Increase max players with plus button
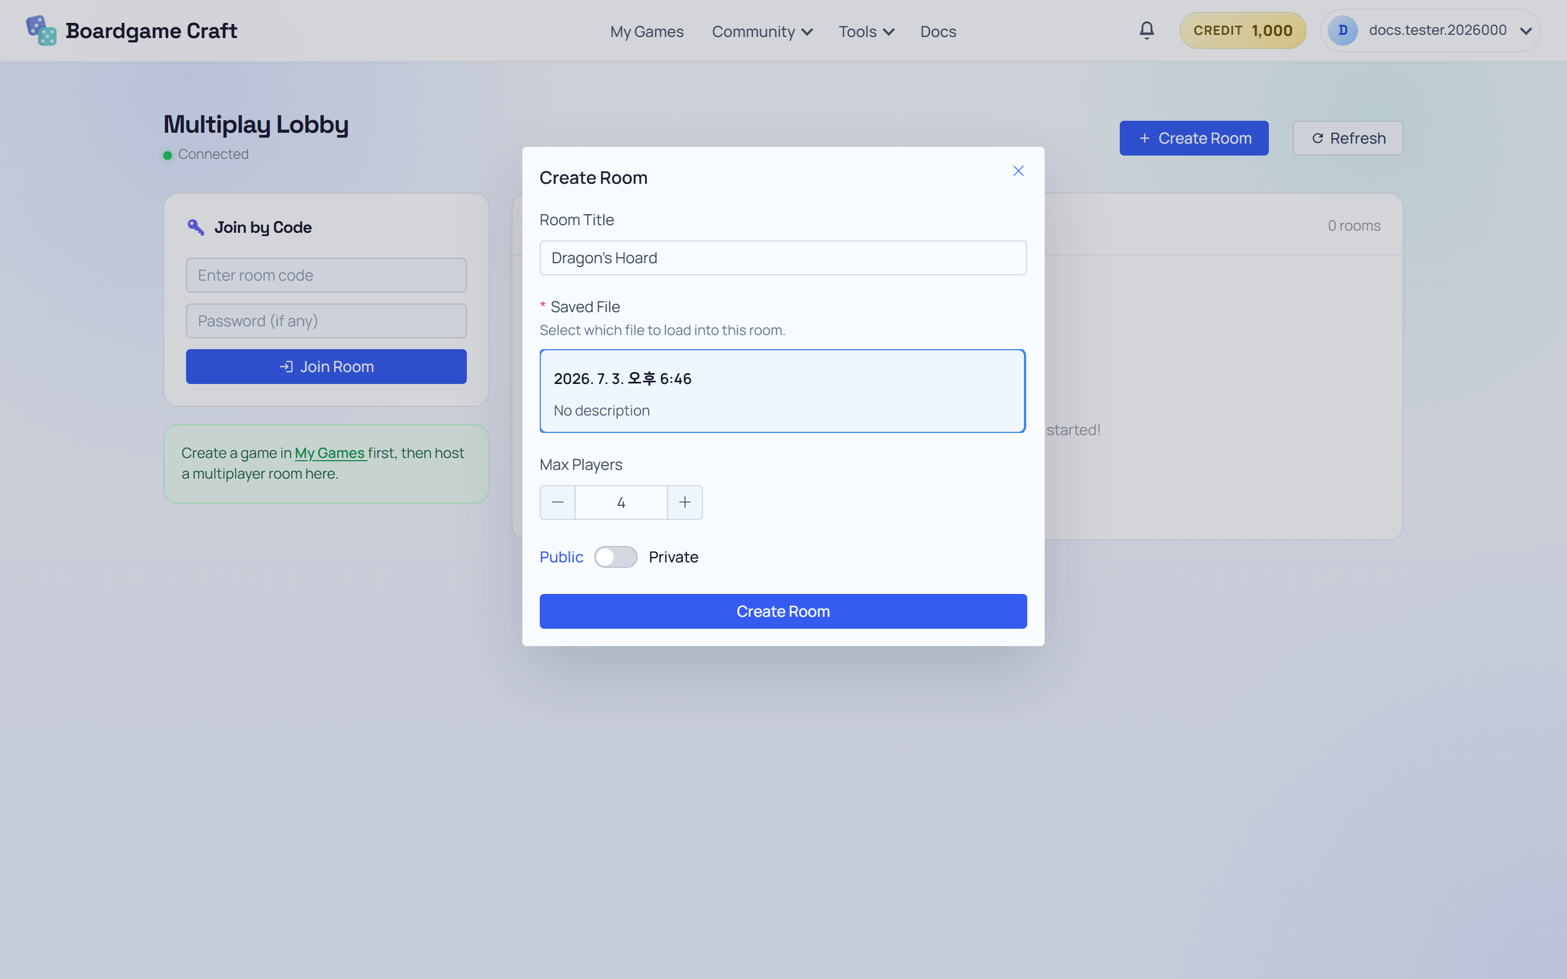Viewport: 1567px width, 979px height. pyautogui.click(x=685, y=503)
